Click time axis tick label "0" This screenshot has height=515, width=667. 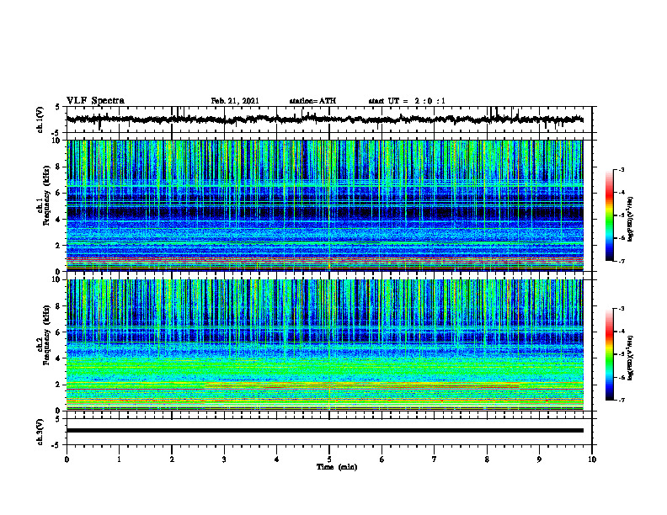tap(67, 459)
